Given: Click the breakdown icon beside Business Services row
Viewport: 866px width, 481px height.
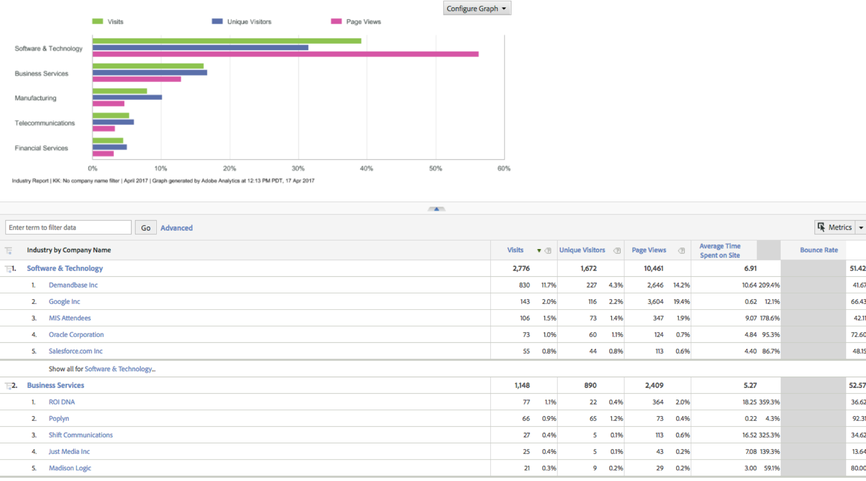Looking at the screenshot, I should point(8,386).
